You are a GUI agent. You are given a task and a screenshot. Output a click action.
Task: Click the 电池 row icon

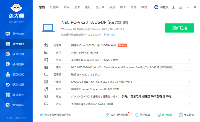click(x=46, y=96)
